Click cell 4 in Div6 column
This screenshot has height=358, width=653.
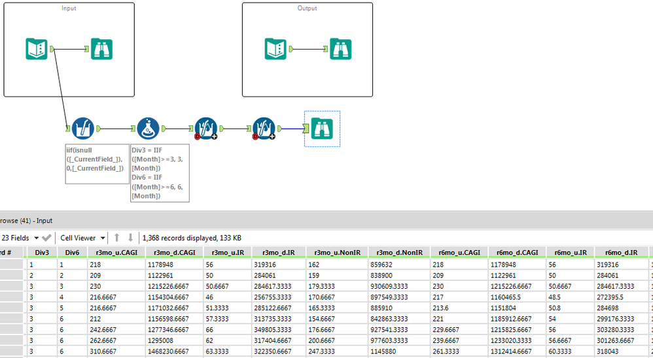point(73,297)
